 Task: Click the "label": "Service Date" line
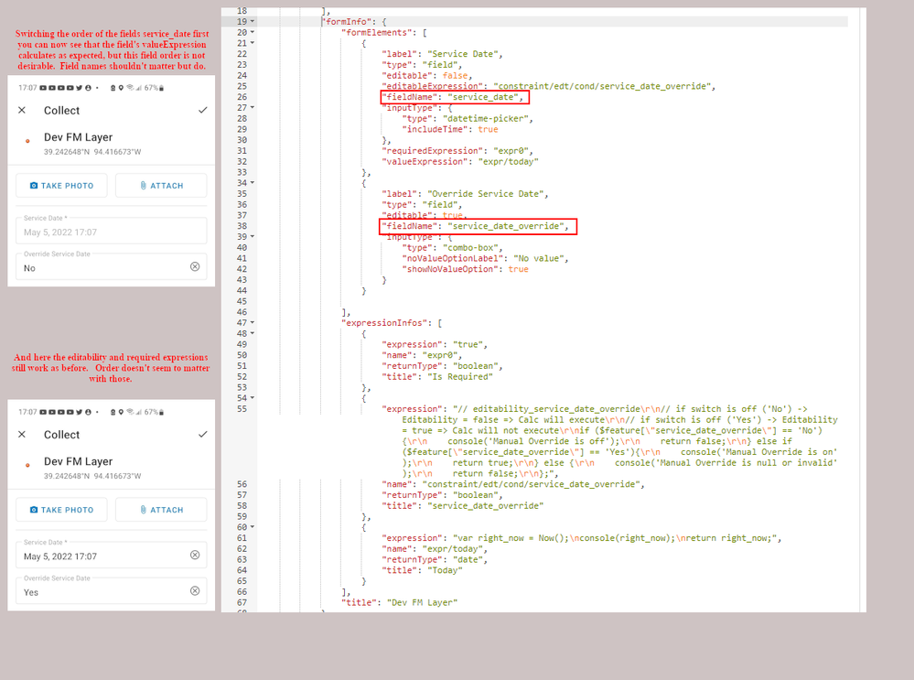(443, 54)
